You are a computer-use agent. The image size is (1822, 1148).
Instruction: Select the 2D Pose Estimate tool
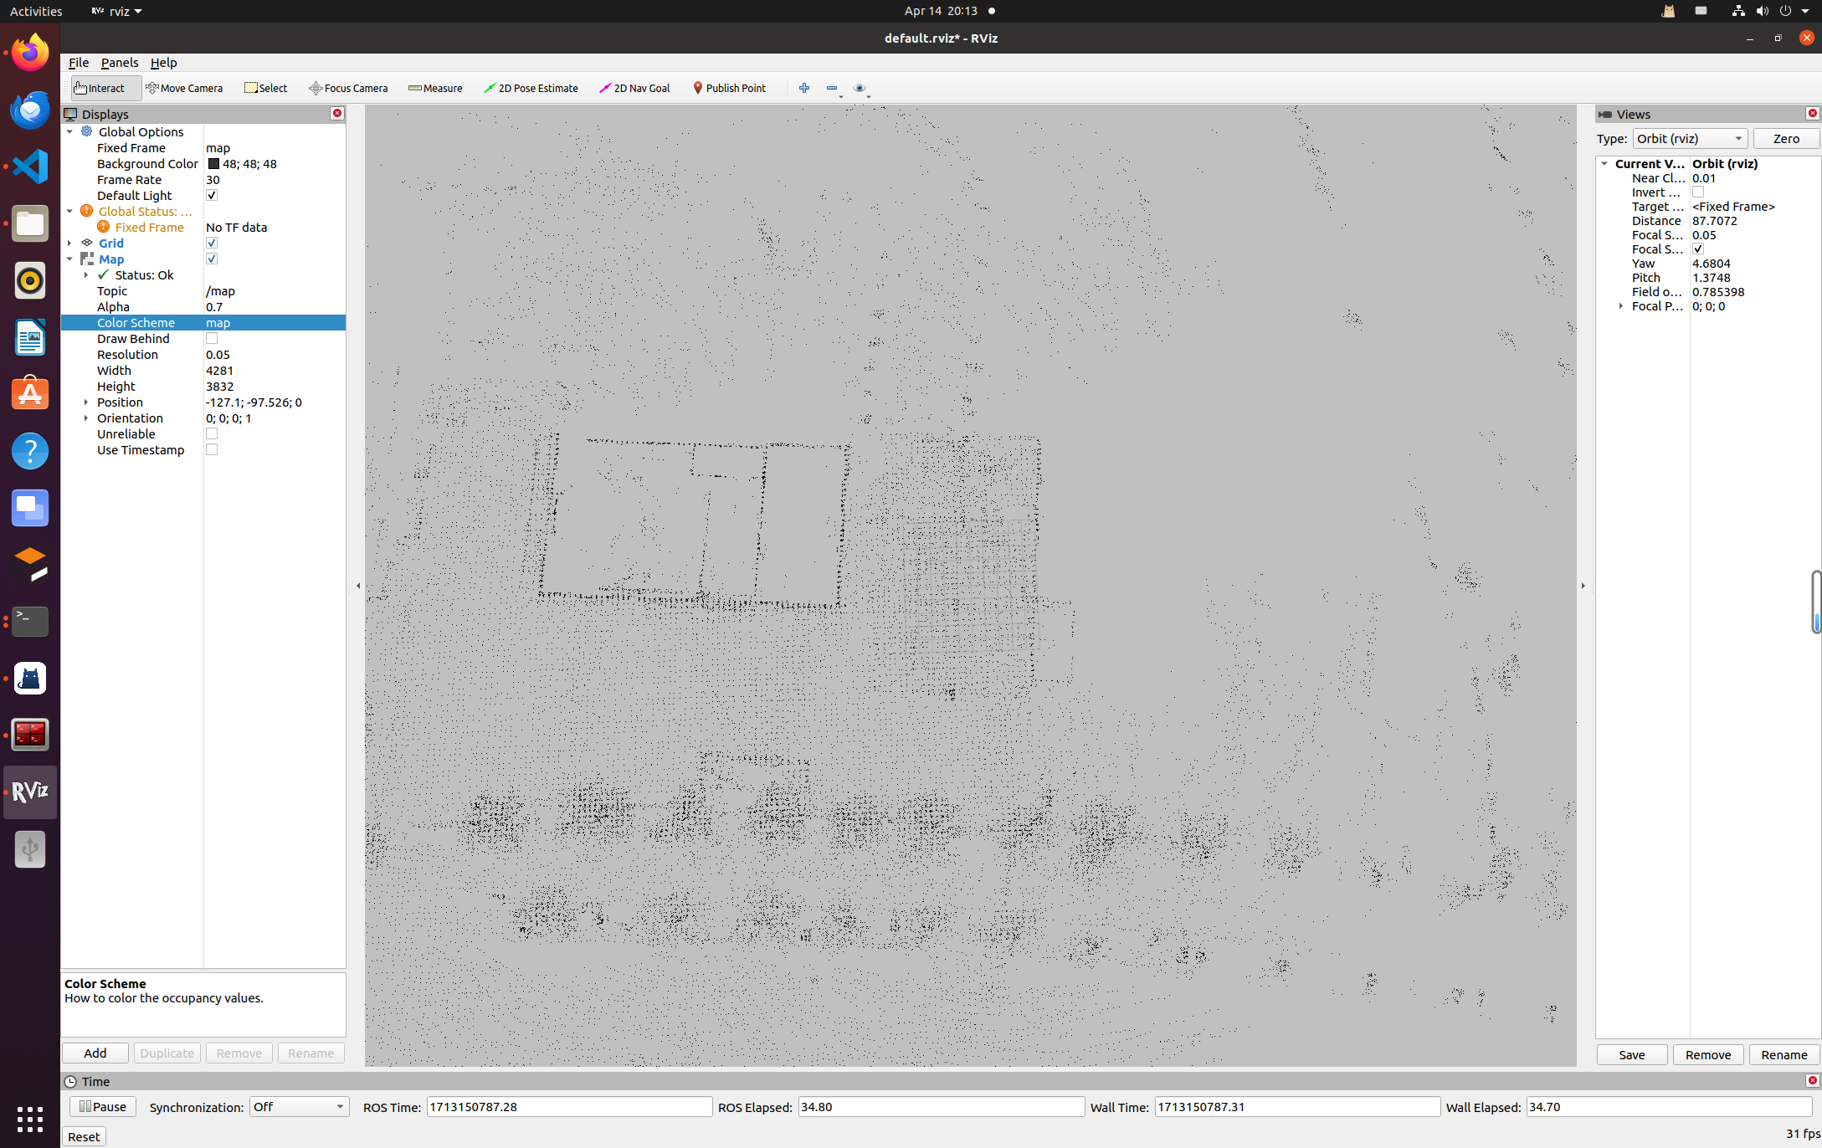[531, 88]
